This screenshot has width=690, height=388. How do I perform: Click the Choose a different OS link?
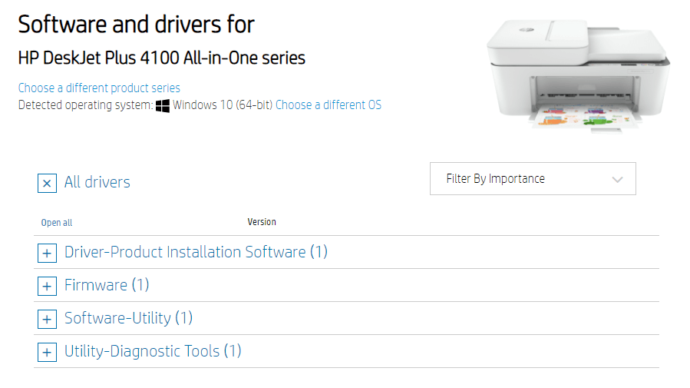tap(328, 104)
